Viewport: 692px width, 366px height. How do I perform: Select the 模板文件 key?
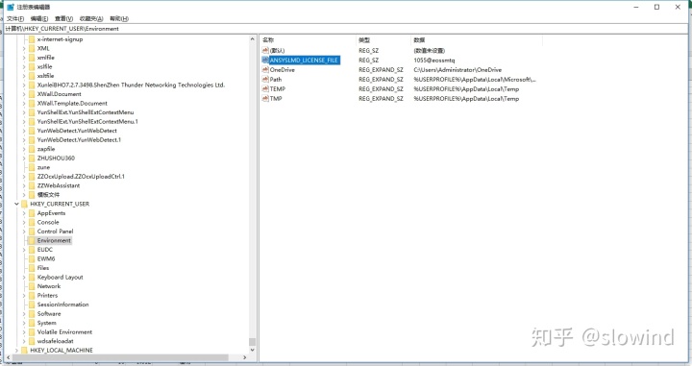pyautogui.click(x=48, y=194)
